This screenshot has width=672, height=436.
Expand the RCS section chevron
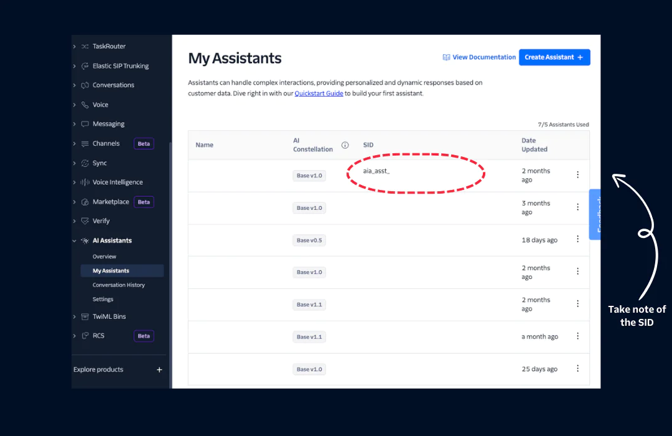click(x=75, y=336)
